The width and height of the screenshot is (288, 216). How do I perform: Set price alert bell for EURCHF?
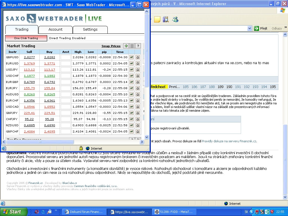(138, 101)
